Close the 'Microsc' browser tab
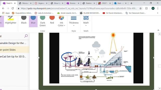Viewport: 161px width, 90px height. pos(31,3)
